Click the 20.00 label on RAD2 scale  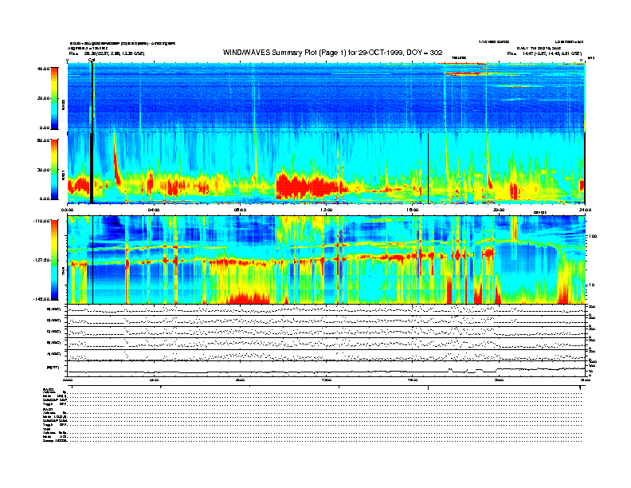(43, 98)
